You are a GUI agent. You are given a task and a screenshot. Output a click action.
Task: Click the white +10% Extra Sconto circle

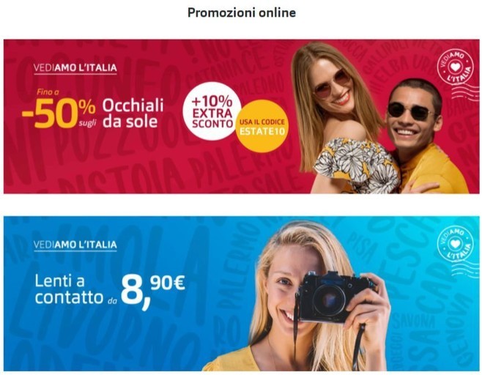click(x=212, y=111)
